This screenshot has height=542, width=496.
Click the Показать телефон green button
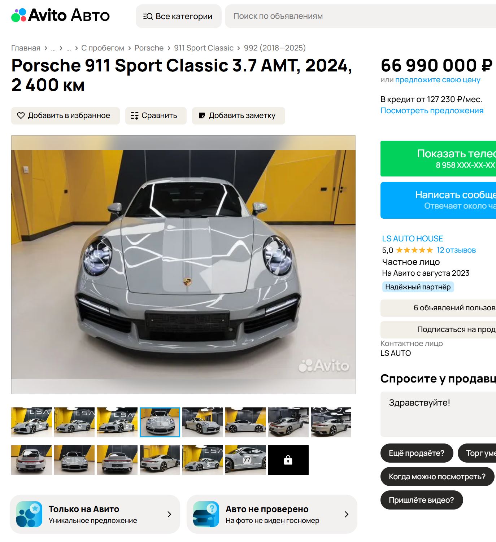coord(438,159)
